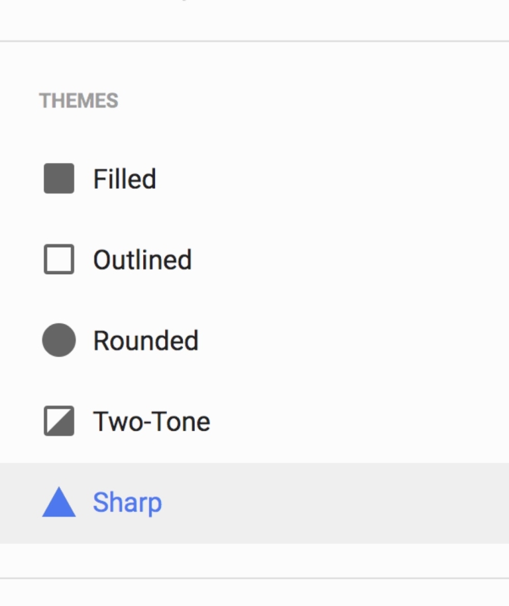Click the divider line below Sharp row
The width and height of the screenshot is (509, 606).
pyautogui.click(x=254, y=578)
